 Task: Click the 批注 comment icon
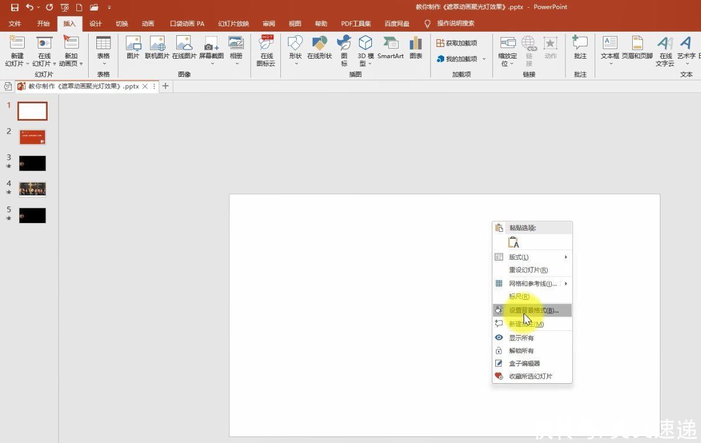tap(580, 48)
